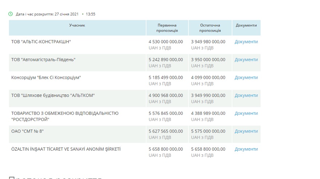This screenshot has height=179, width=320.
Task: Open Документи link for ÖZALTIN İNŞAAT row
Action: [246, 149]
